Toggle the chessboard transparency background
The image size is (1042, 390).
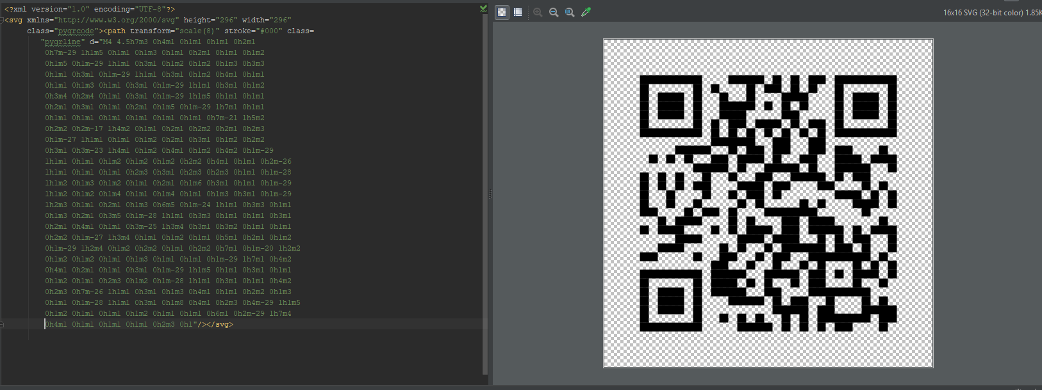pyautogui.click(x=502, y=12)
